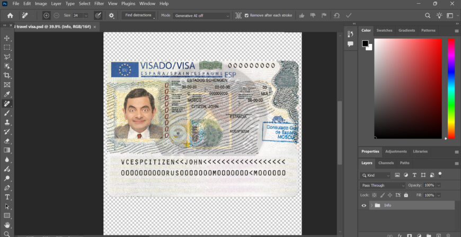
Task: Open the Kind filter dropdown
Action: [375, 175]
